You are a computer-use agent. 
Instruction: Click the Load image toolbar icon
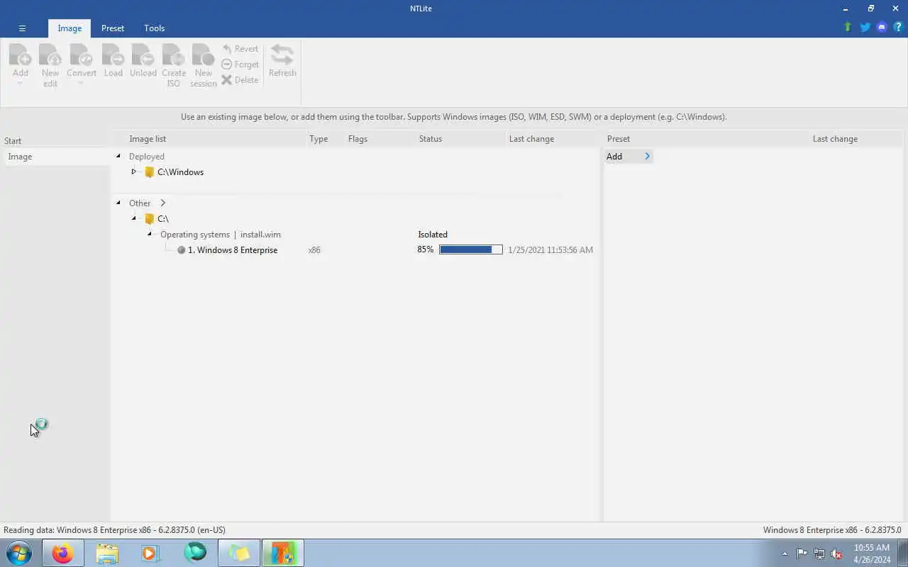click(113, 55)
